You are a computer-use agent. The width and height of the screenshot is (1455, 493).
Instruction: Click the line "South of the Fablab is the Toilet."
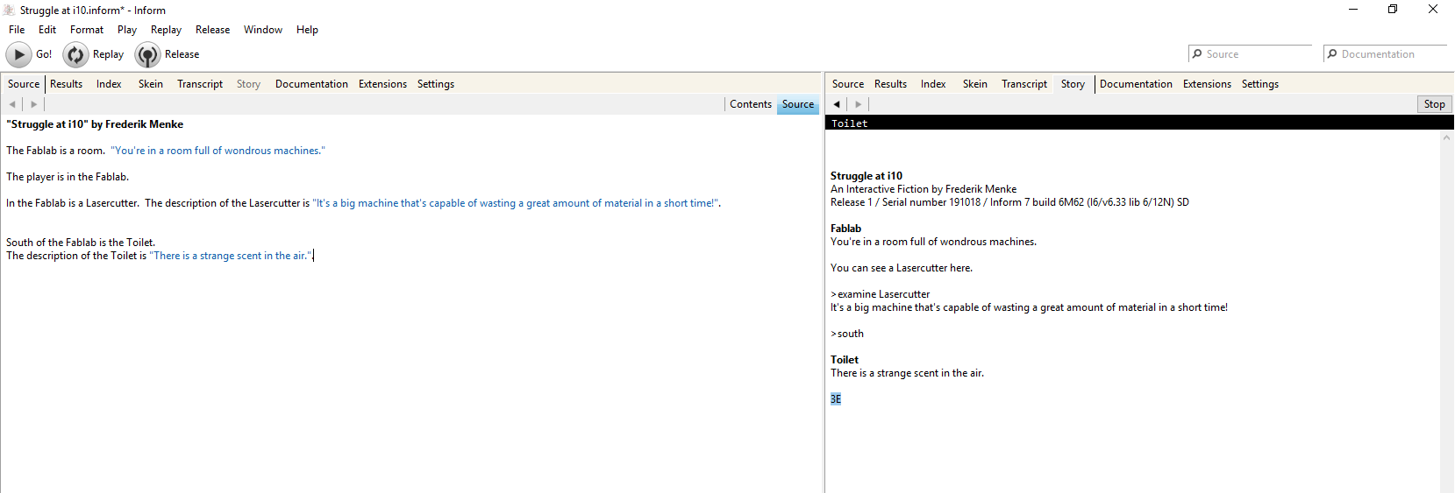click(x=81, y=243)
